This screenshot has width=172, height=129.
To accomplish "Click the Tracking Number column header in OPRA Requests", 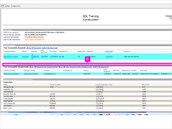I will pos(9,51).
